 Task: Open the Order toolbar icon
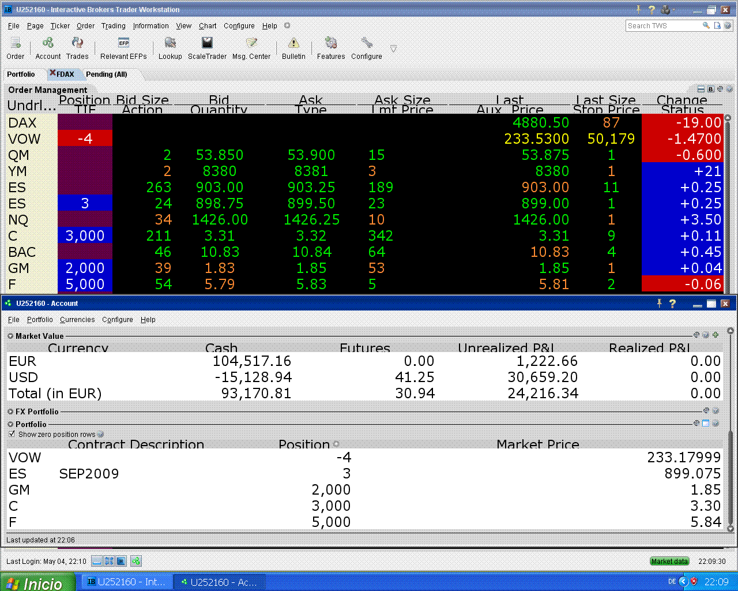pyautogui.click(x=16, y=44)
